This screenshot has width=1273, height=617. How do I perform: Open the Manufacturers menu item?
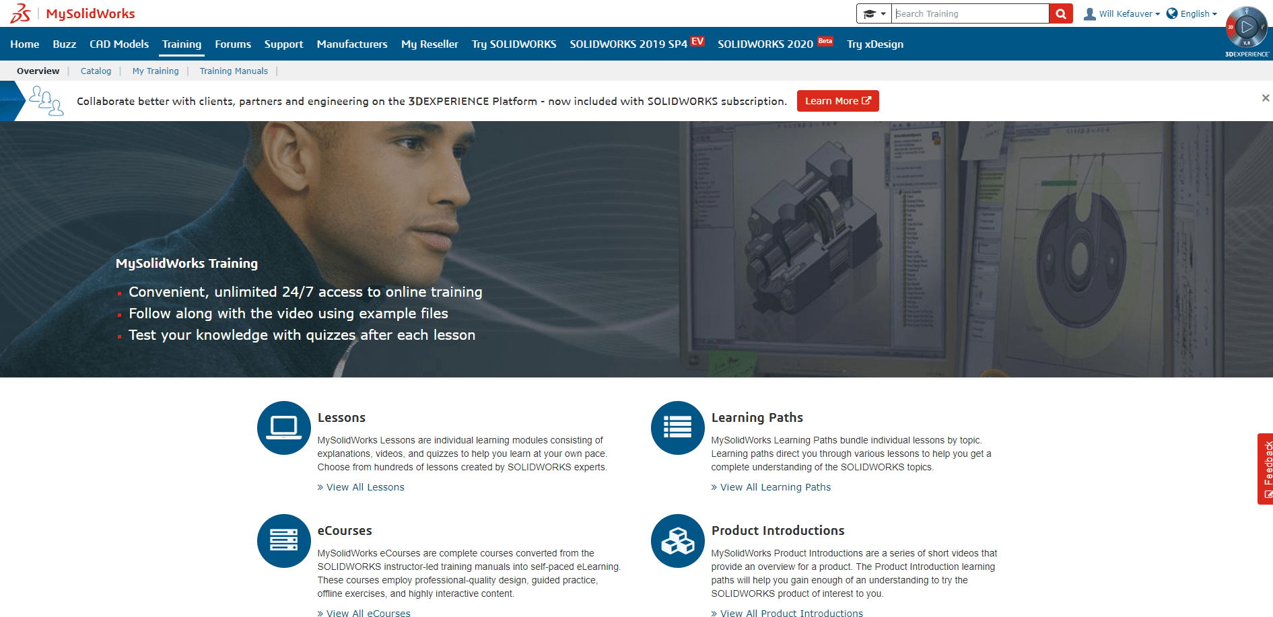(x=352, y=44)
